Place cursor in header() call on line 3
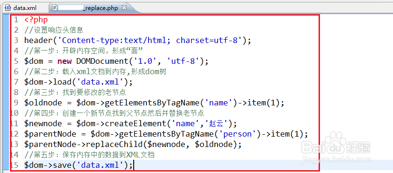This screenshot has width=393, height=173. point(137,40)
